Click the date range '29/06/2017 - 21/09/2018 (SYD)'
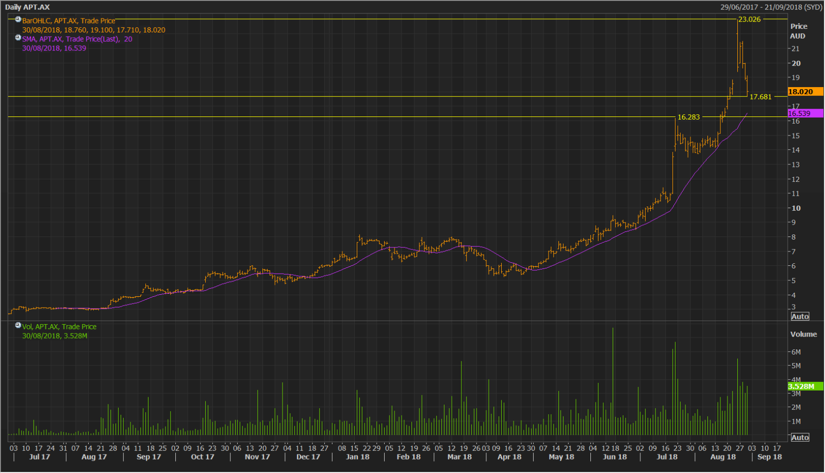Viewport: 825px width, 473px height. (x=771, y=7)
